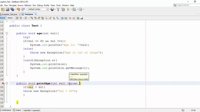
Task: Collapse the printAge method code fold
Action: [x=7, y=83]
